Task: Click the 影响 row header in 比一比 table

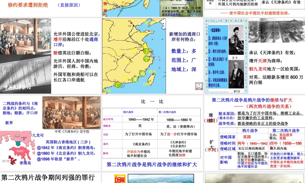Action: tap(106, 153)
